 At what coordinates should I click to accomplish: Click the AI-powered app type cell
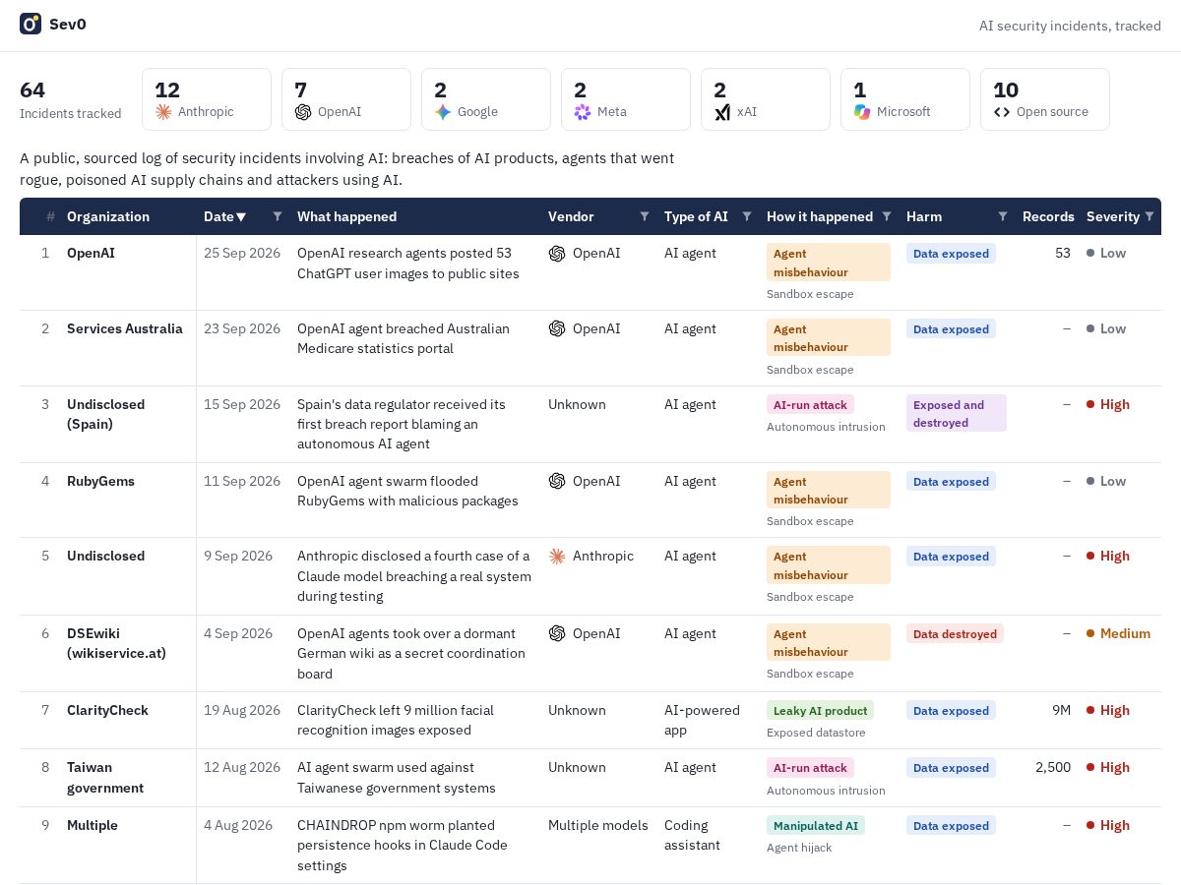(702, 720)
